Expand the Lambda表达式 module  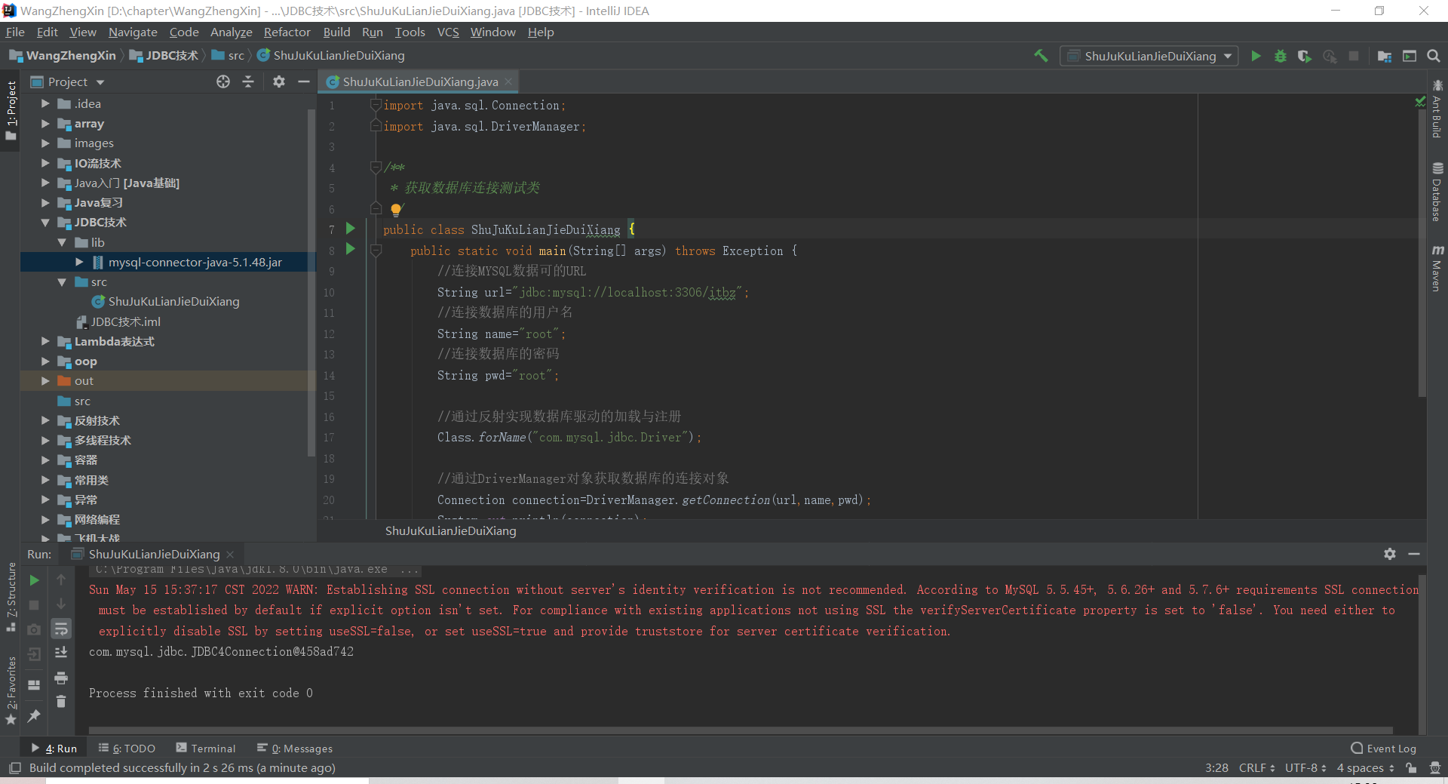pos(45,341)
